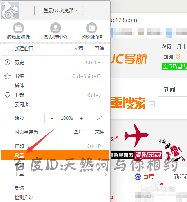This screenshot has height=202, width=187.
Task: Open the 书签 bookmarks menu item
Action: click(x=55, y=76)
